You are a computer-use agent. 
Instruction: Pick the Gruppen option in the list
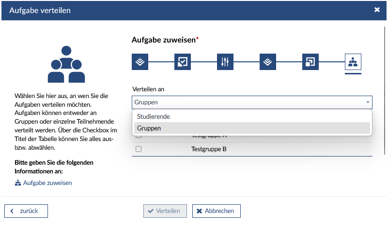[x=149, y=128]
